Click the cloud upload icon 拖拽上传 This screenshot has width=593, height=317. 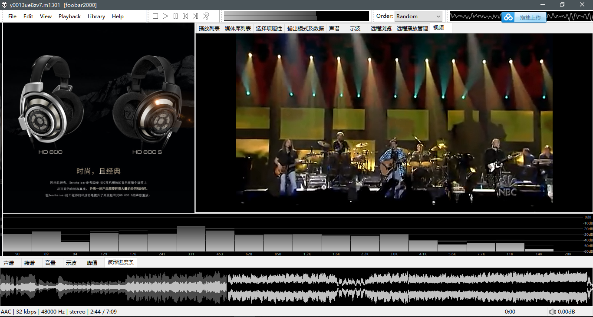pos(508,17)
